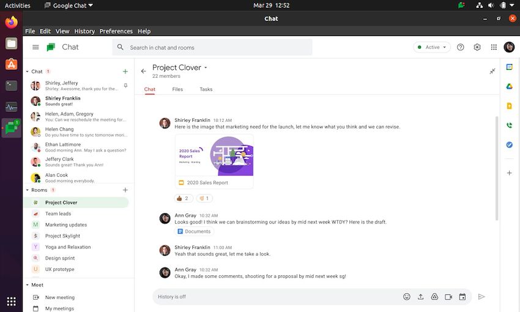
Task: Open the View menu
Action: tap(62, 31)
